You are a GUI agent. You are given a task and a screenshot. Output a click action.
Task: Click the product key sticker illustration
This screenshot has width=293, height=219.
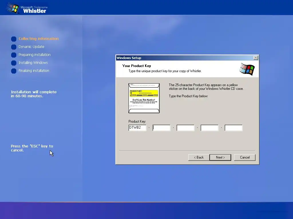[144, 98]
